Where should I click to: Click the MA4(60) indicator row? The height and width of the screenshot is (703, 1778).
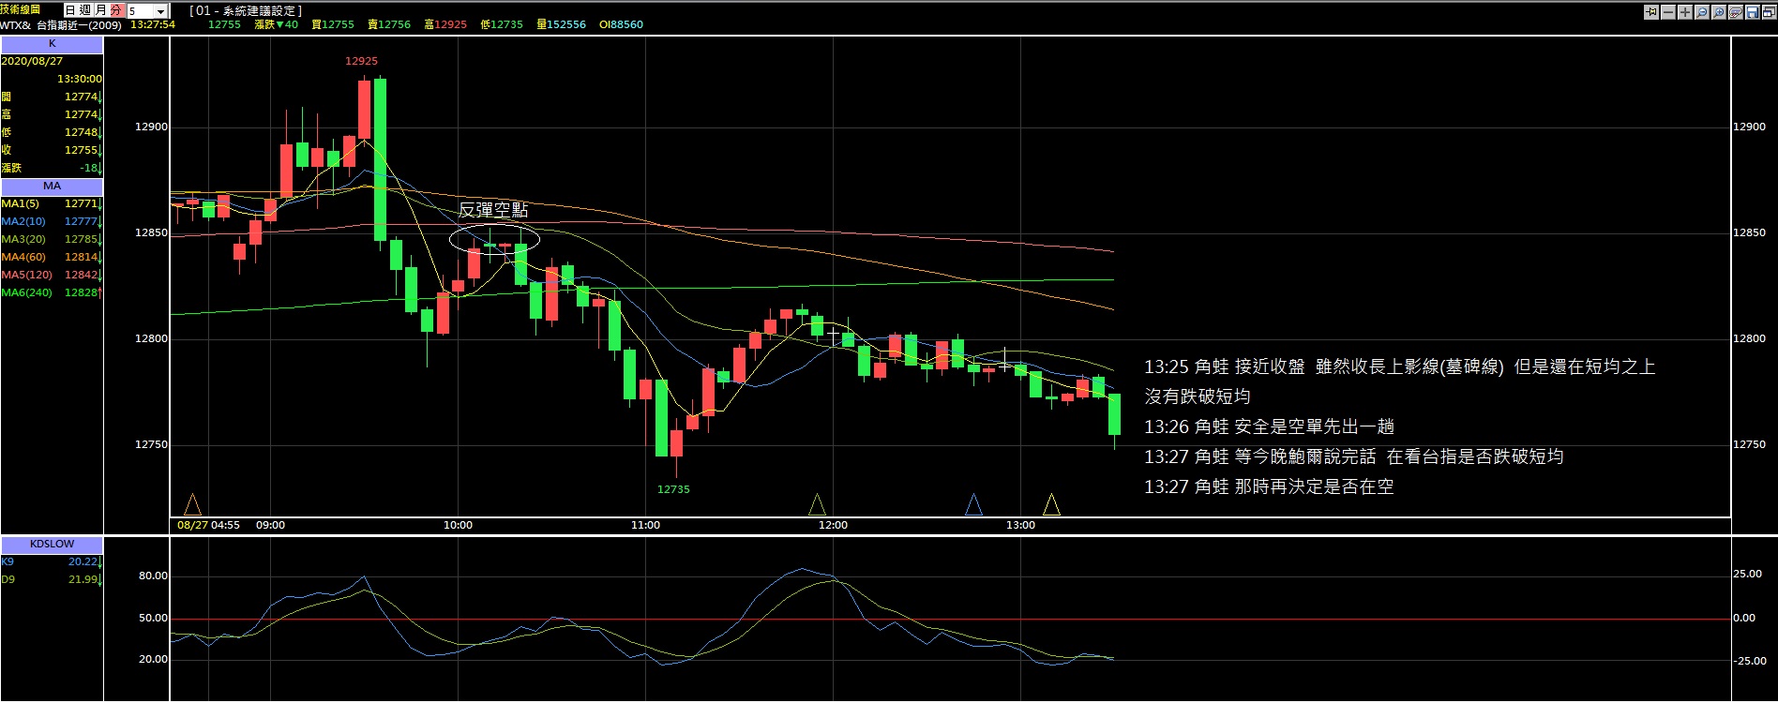[52, 257]
